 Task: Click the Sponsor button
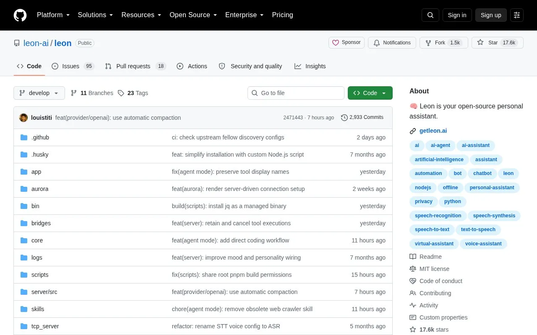click(x=347, y=43)
